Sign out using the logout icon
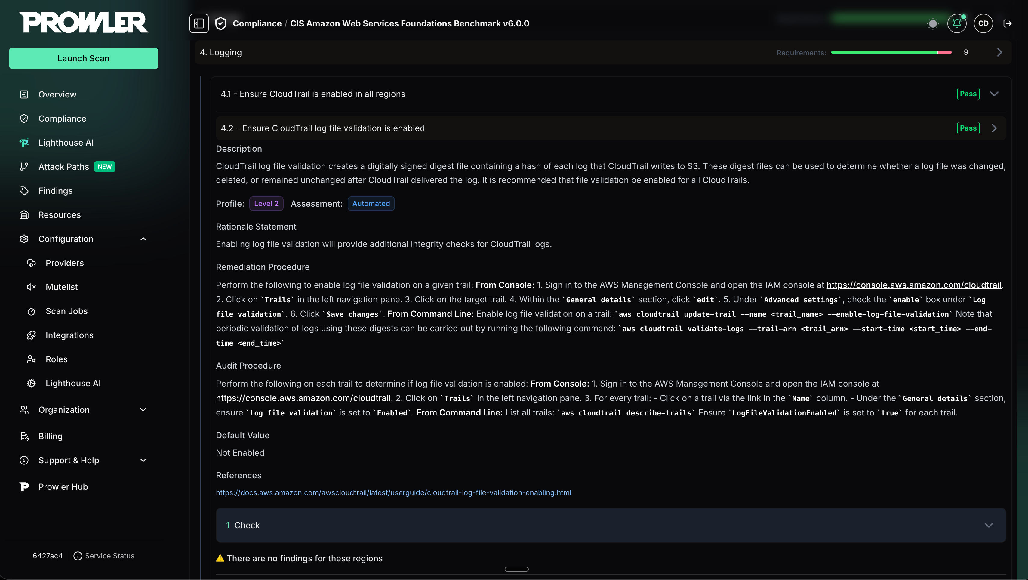Screen dimensions: 1028x580 [1007, 23]
